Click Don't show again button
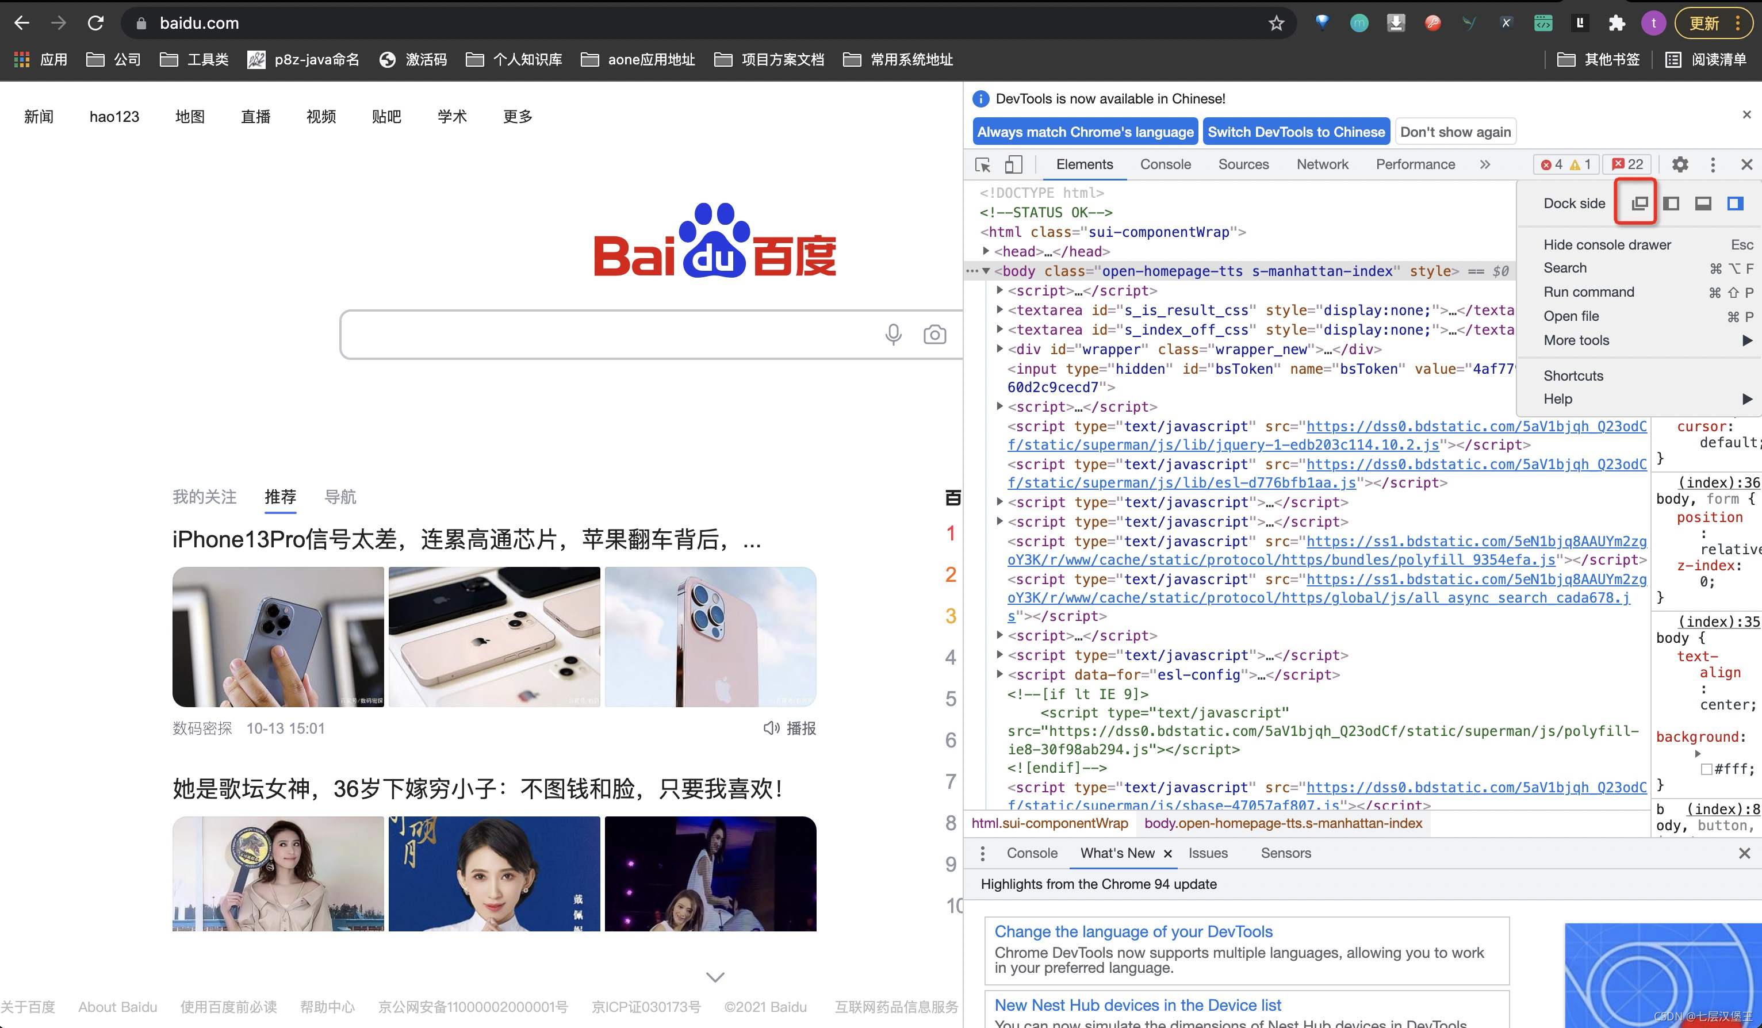1762x1028 pixels. point(1457,132)
